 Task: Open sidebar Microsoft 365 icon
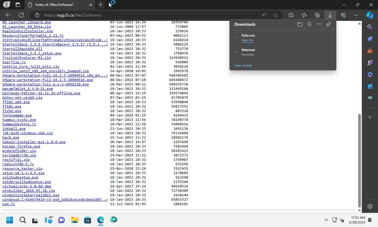point(370,74)
